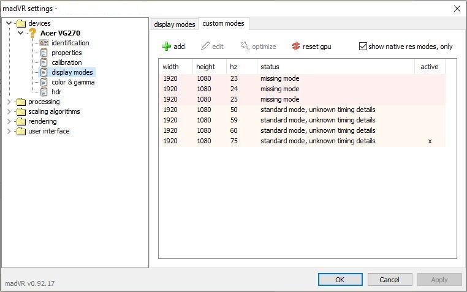This screenshot has height=292, width=467.
Task: Click the reset gpu label
Action: pos(317,47)
